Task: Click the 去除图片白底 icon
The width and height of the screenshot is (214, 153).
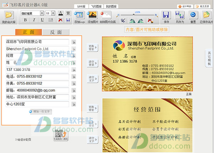Action: [x=106, y=15]
